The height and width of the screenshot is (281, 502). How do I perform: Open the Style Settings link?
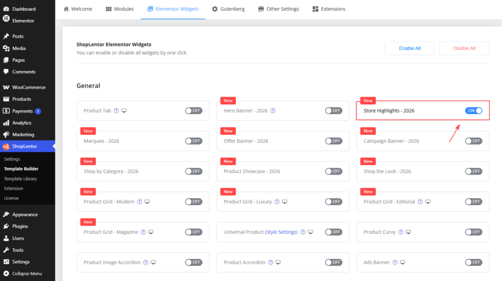[282, 232]
